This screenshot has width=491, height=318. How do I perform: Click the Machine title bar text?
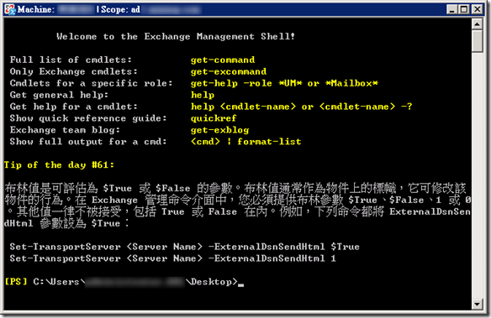(x=36, y=9)
